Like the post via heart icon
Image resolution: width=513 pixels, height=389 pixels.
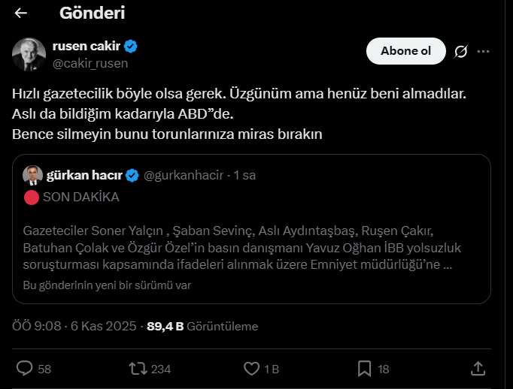pyautogui.click(x=252, y=369)
